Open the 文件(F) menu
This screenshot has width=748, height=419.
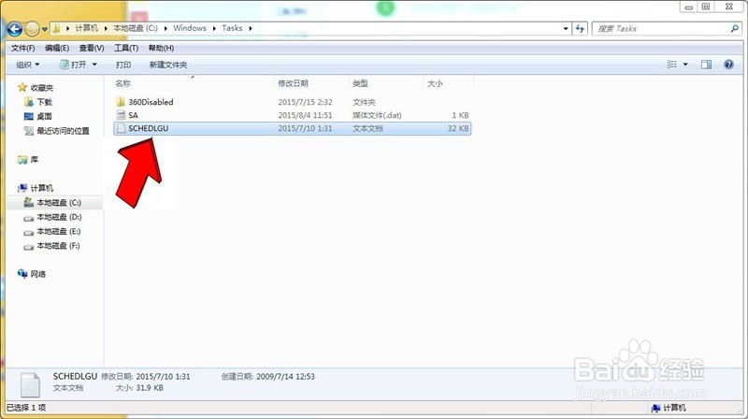tap(22, 49)
